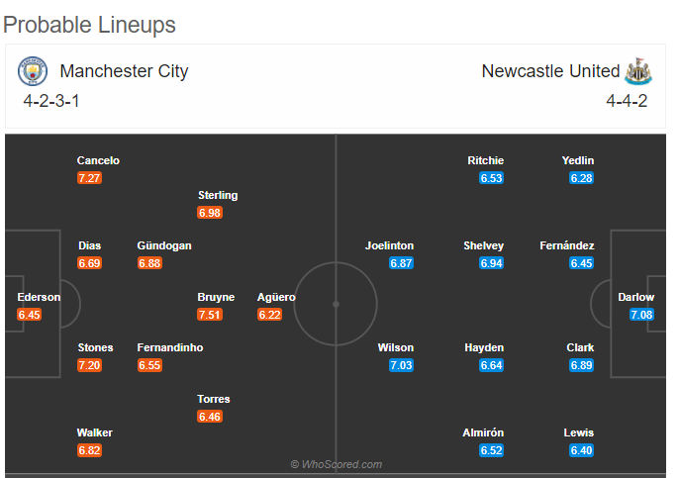678x478 pixels.
Task: Open the Newcastle United team link
Action: tap(550, 71)
